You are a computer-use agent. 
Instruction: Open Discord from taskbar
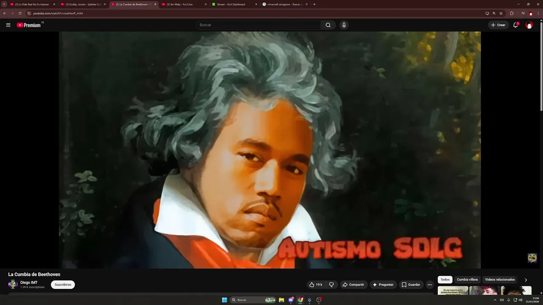click(291, 300)
